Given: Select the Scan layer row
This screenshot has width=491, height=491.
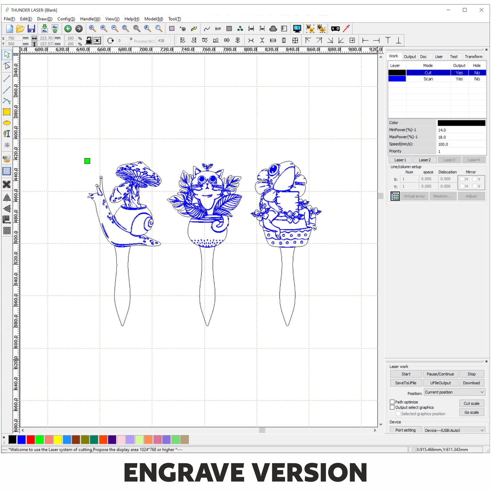Looking at the screenshot, I should 428,79.
